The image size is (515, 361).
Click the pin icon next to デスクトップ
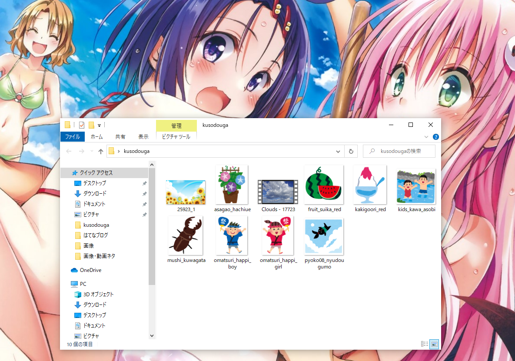[144, 183]
